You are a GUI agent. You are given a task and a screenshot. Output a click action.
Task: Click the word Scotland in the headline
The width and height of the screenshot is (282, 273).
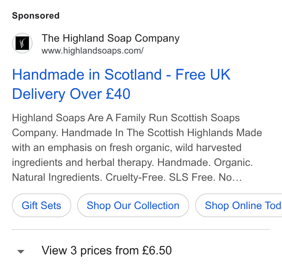[133, 74]
